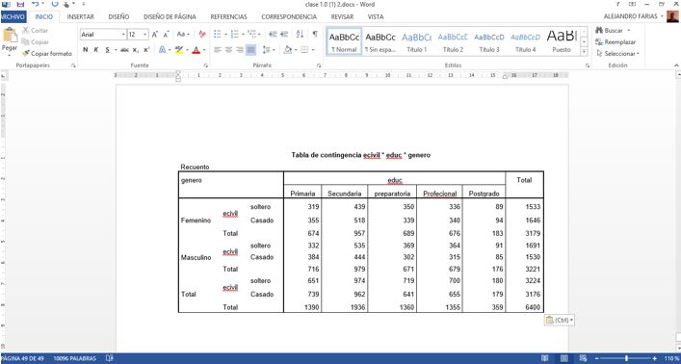Clear all formatting with eraser icon
681x364 pixels.
[202, 35]
